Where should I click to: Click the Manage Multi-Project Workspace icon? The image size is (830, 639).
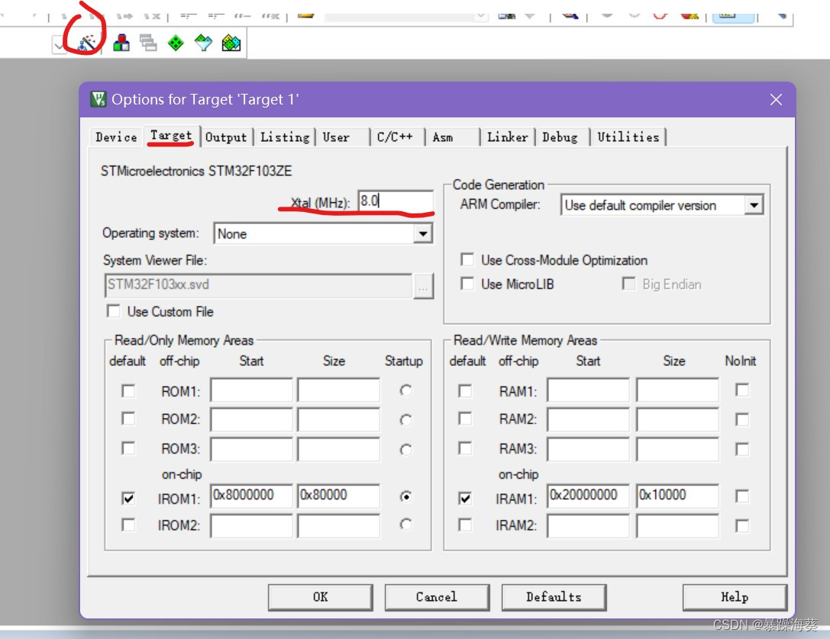click(x=148, y=43)
